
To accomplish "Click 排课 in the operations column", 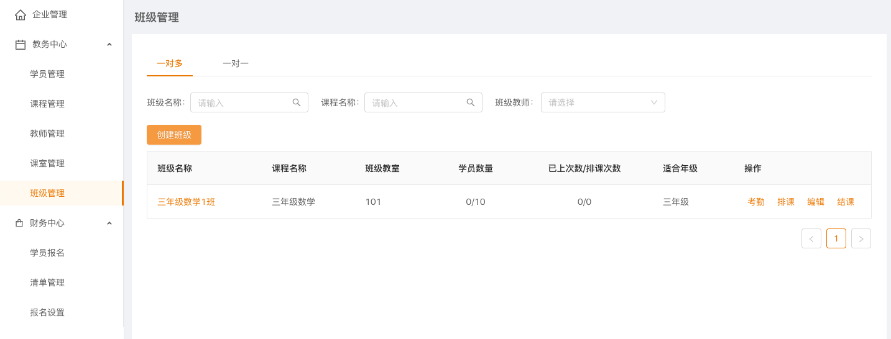I will tap(786, 202).
